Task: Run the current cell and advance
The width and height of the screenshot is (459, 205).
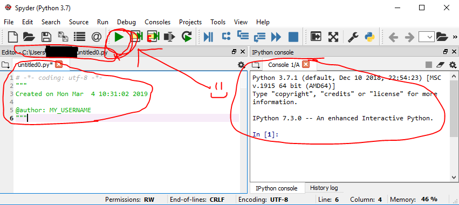Action: coord(153,37)
